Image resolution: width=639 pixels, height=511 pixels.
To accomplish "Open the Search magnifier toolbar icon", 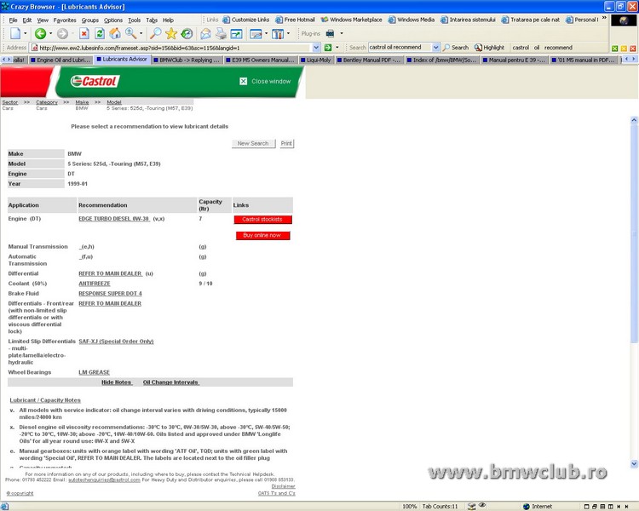I will click(156, 33).
